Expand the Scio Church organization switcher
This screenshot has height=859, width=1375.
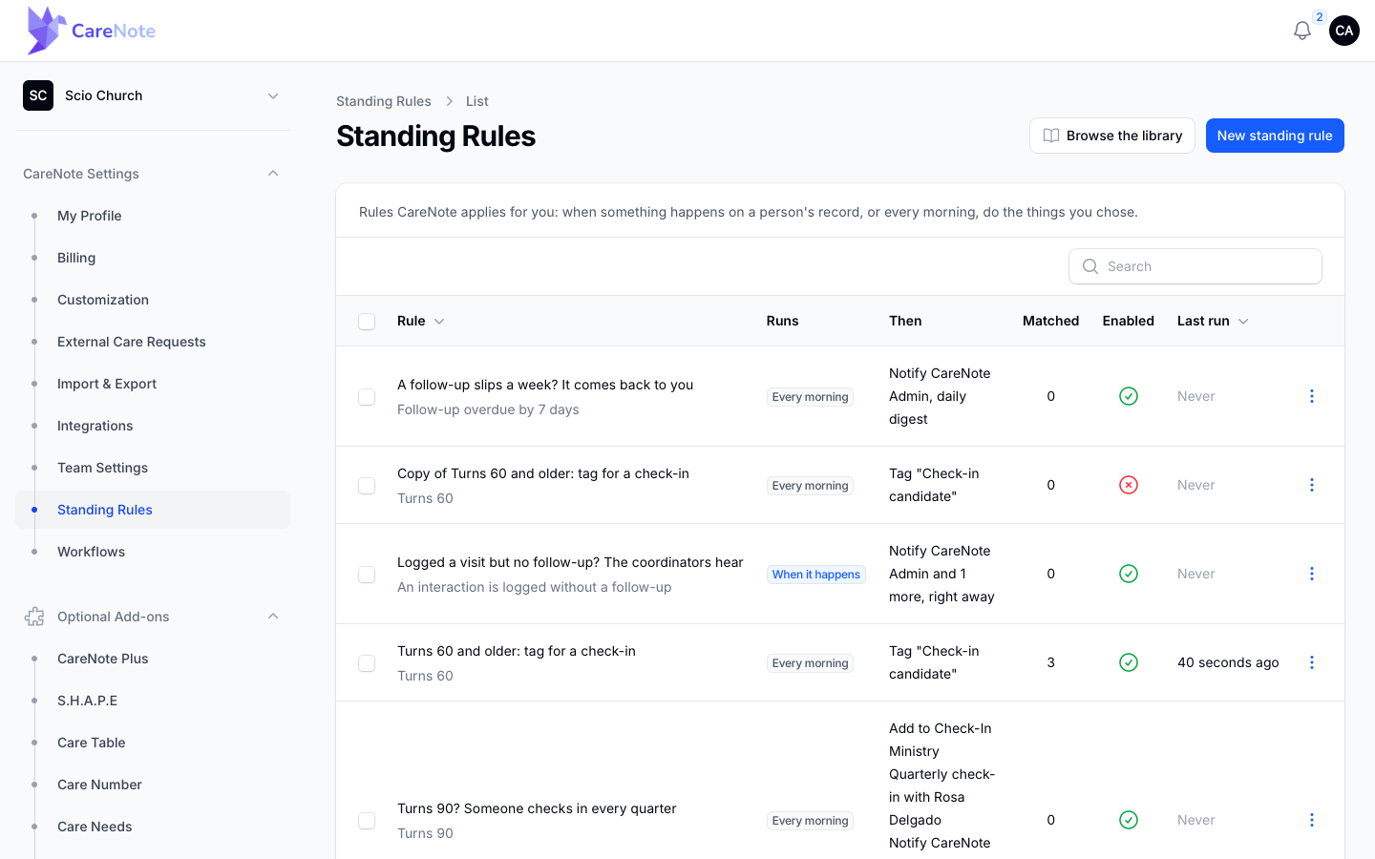coord(153,95)
